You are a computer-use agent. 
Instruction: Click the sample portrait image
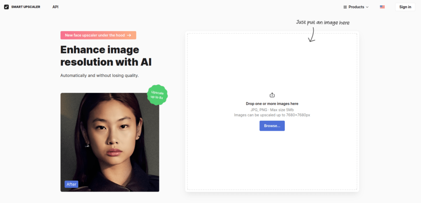coord(110,142)
